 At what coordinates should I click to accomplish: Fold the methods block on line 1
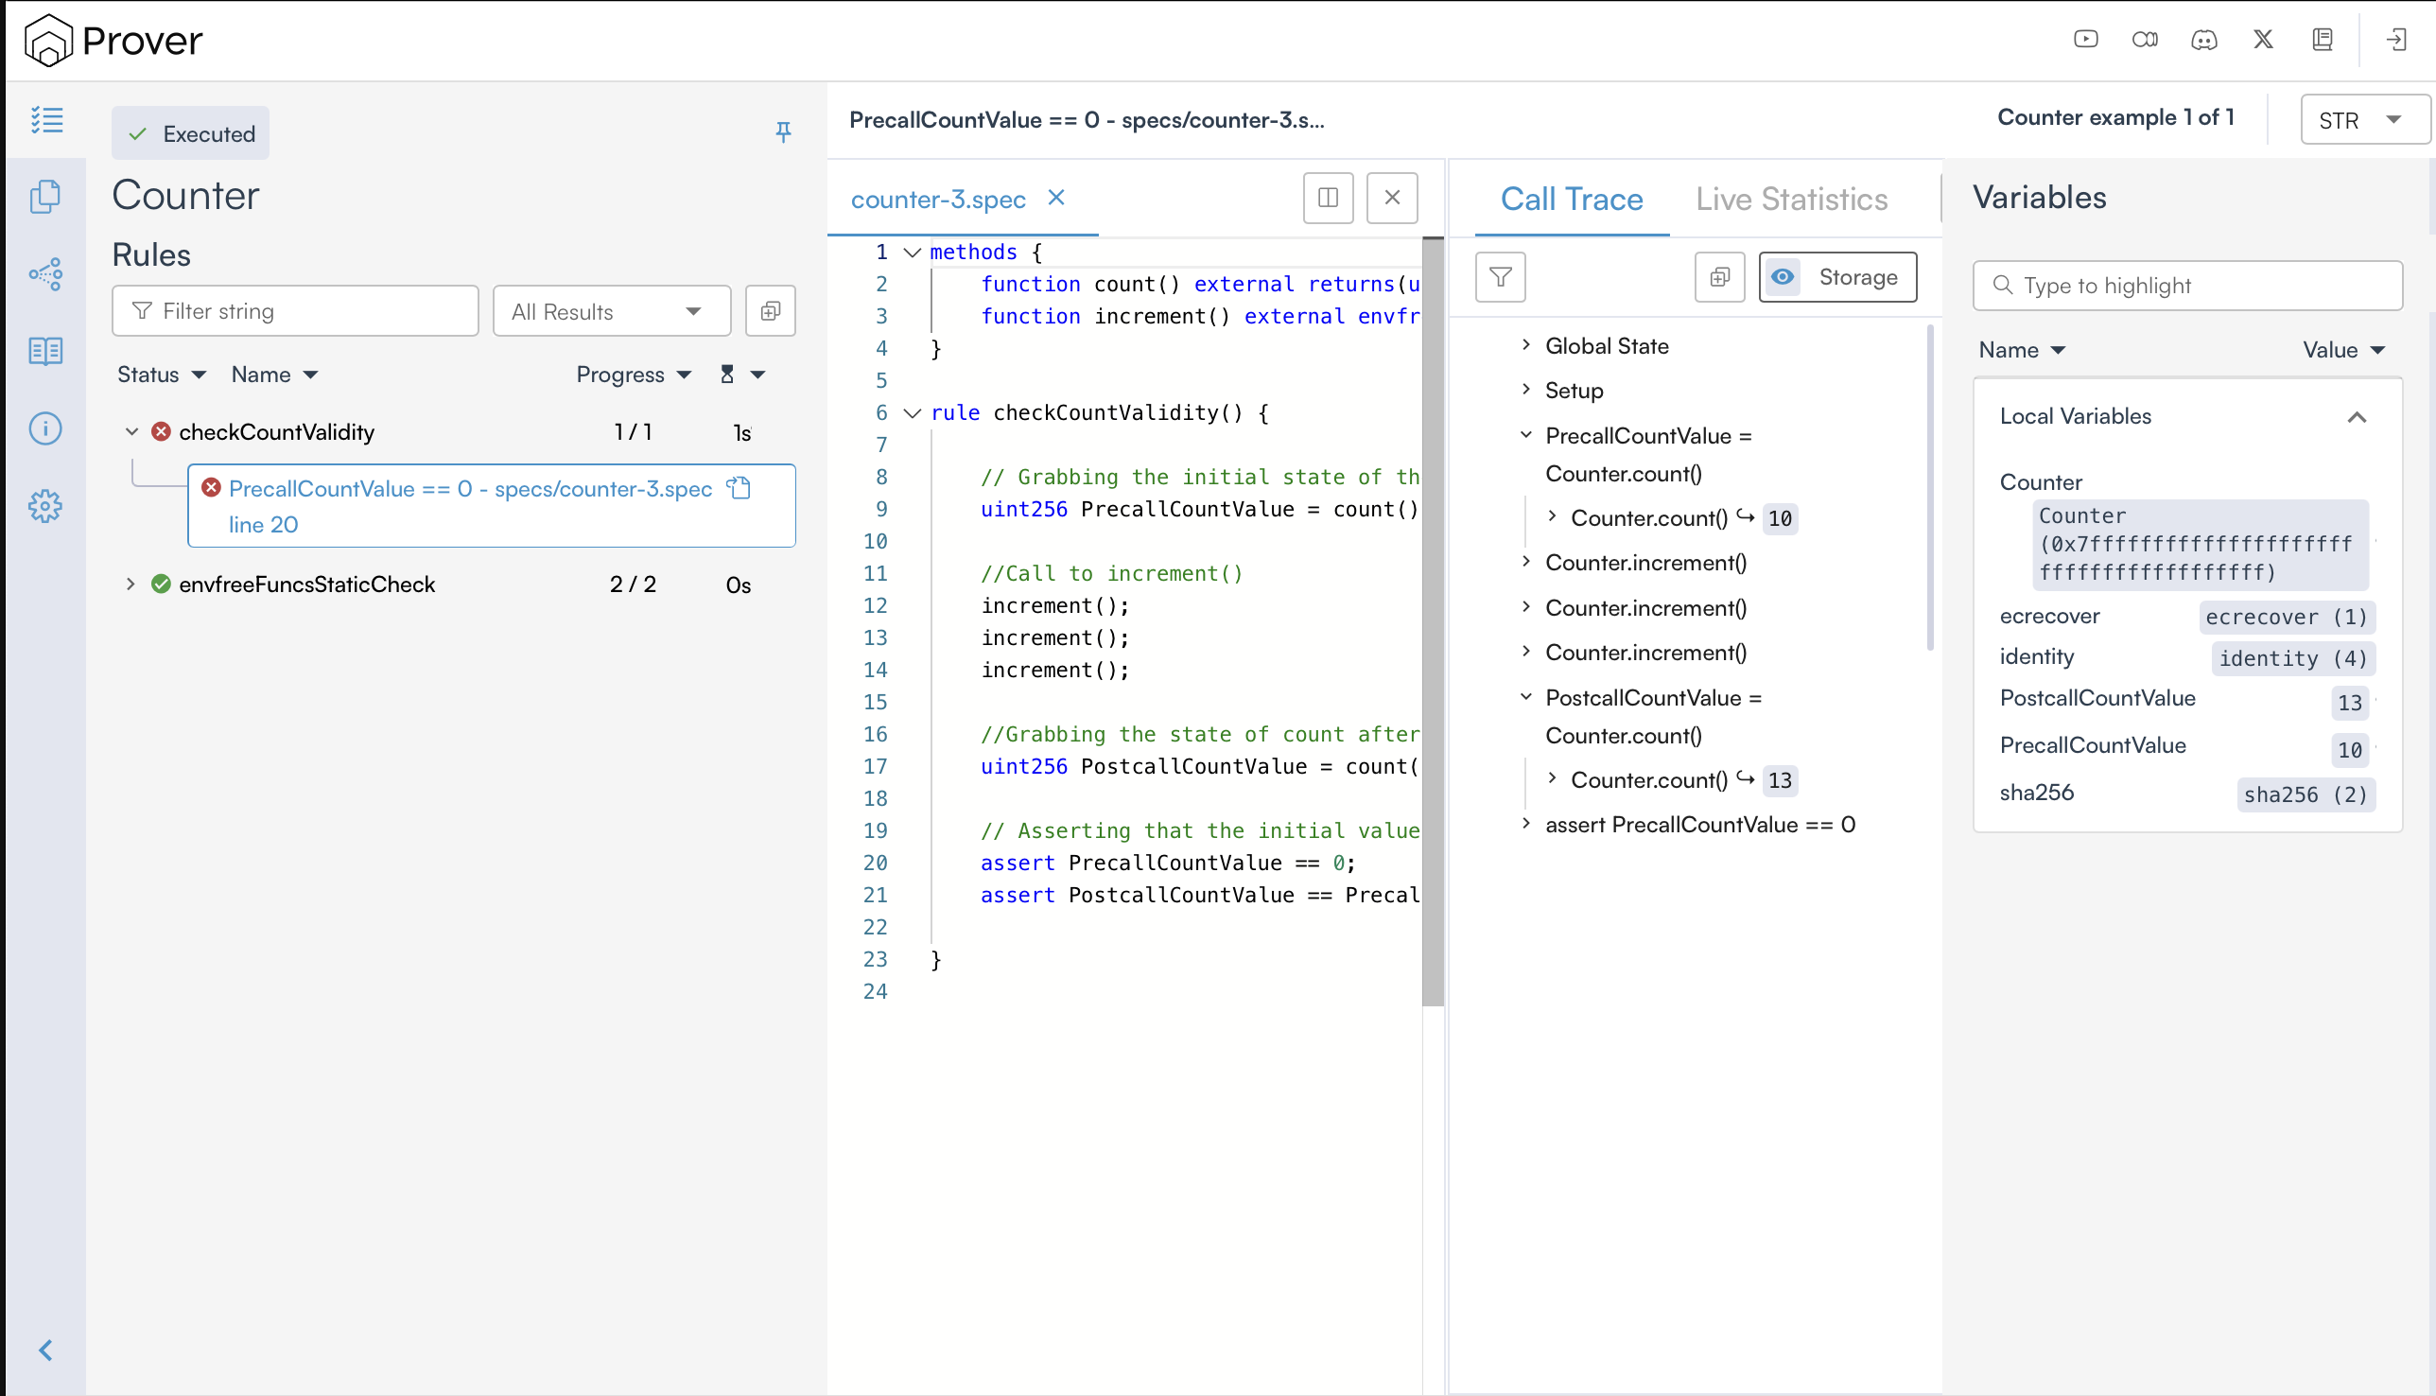click(913, 253)
